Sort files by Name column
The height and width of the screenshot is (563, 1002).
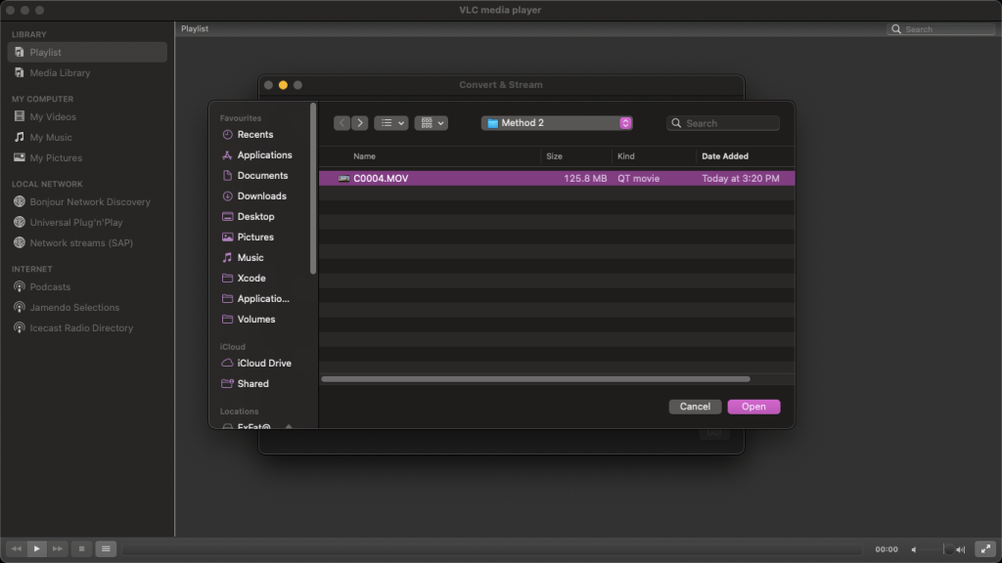tap(364, 155)
